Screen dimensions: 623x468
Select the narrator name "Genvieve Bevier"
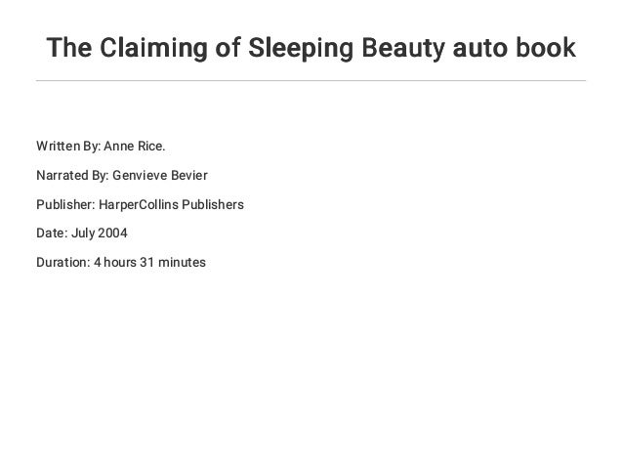pyautogui.click(x=160, y=175)
